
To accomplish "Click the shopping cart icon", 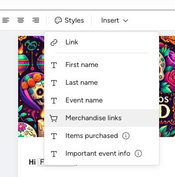I will (x=53, y=118).
